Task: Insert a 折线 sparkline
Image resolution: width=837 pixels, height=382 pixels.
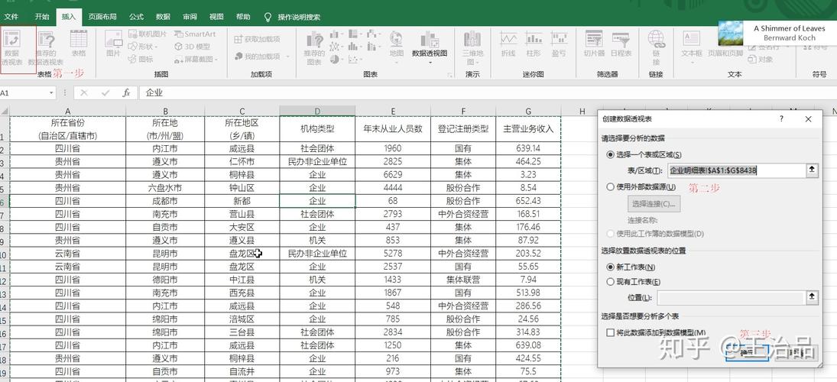Action: pyautogui.click(x=508, y=44)
